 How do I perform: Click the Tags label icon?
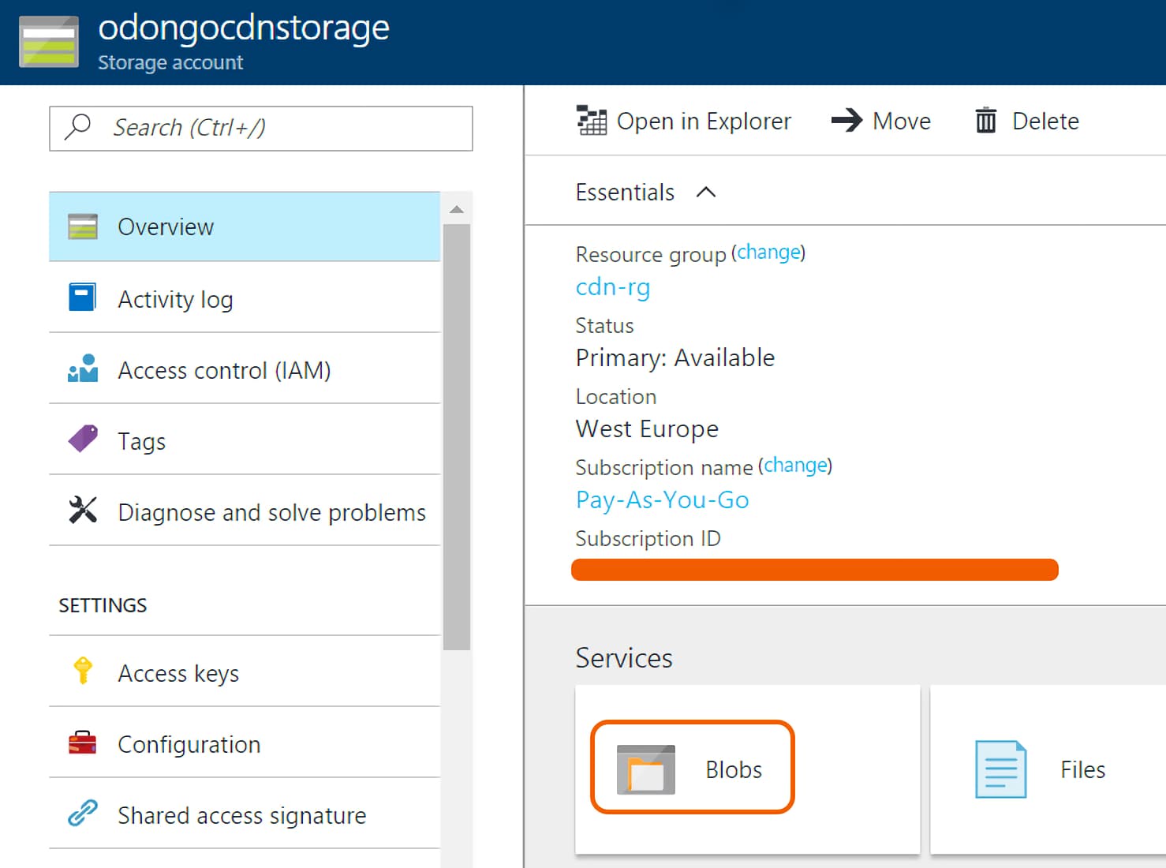[82, 440]
